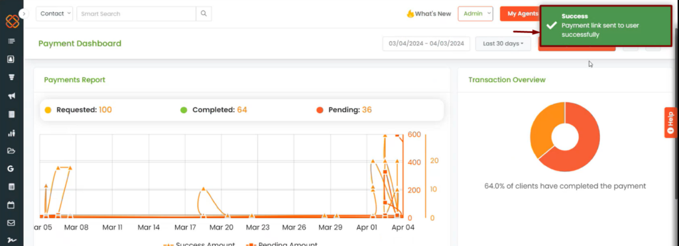This screenshot has width=679, height=246.
Task: Expand the sidebar with the arrow toggle
Action: coord(24,14)
